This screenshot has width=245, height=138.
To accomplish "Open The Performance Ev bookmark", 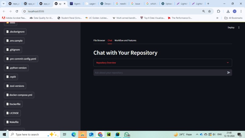I will point(180,18).
